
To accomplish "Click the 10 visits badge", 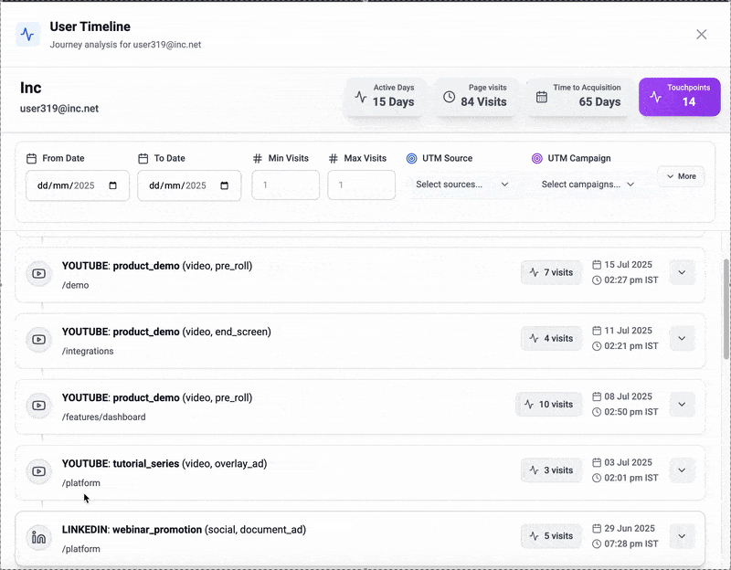I will pos(549,405).
